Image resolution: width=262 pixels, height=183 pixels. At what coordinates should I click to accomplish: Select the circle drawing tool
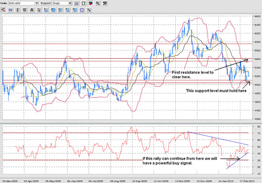click(x=82, y=10)
